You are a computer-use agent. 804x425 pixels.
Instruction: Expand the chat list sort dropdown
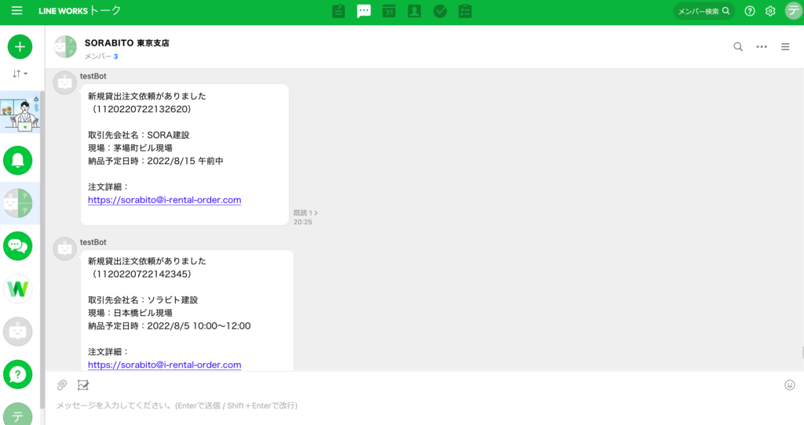coord(20,74)
